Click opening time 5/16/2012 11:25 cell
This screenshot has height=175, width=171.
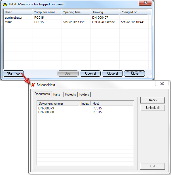coord(76,22)
